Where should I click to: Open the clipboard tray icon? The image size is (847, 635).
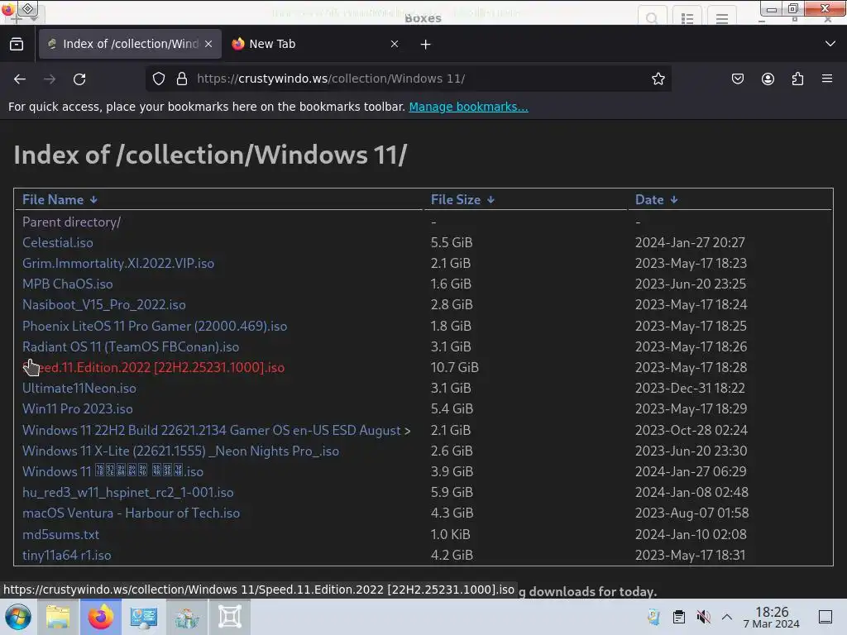[x=679, y=617]
